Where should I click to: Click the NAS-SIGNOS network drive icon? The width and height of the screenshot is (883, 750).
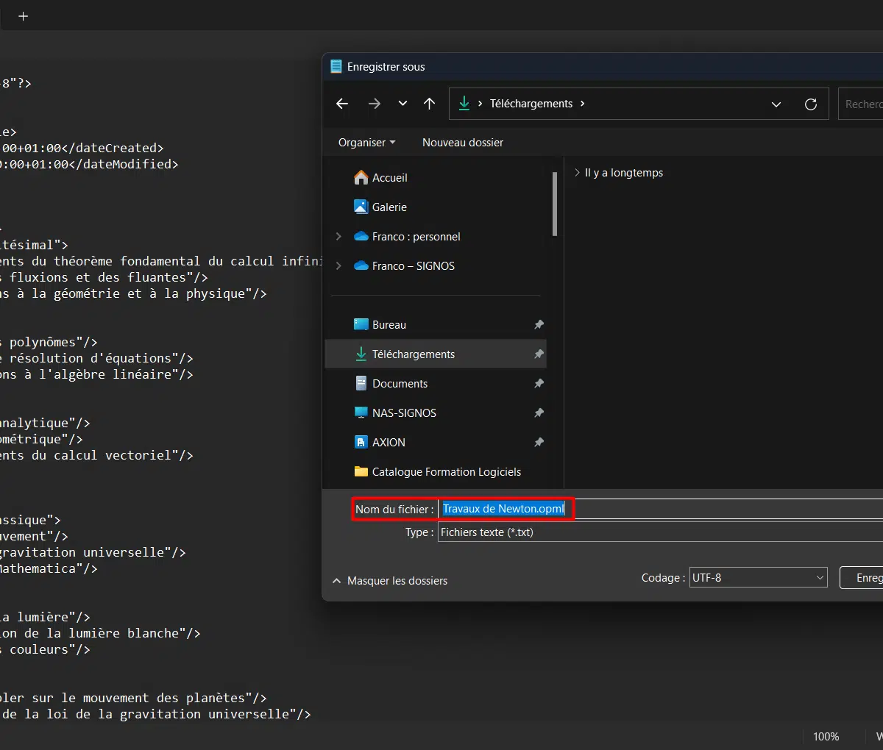click(361, 413)
